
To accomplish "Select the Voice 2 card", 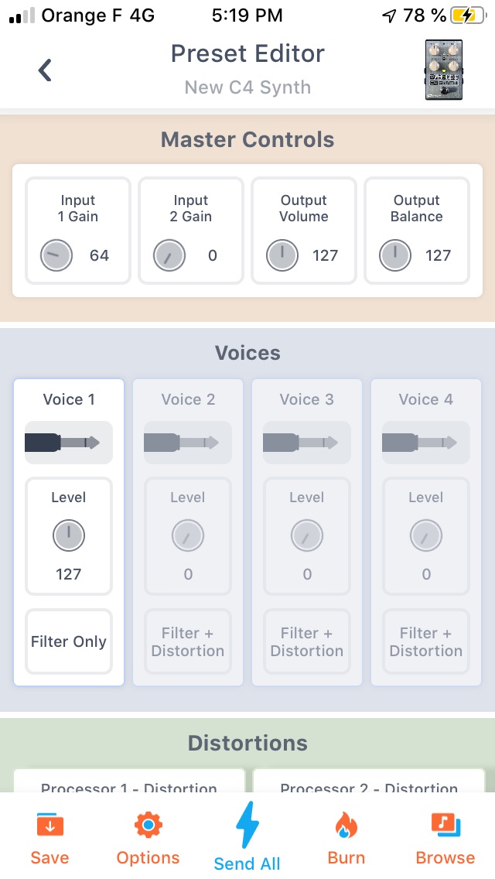I will pyautogui.click(x=187, y=399).
